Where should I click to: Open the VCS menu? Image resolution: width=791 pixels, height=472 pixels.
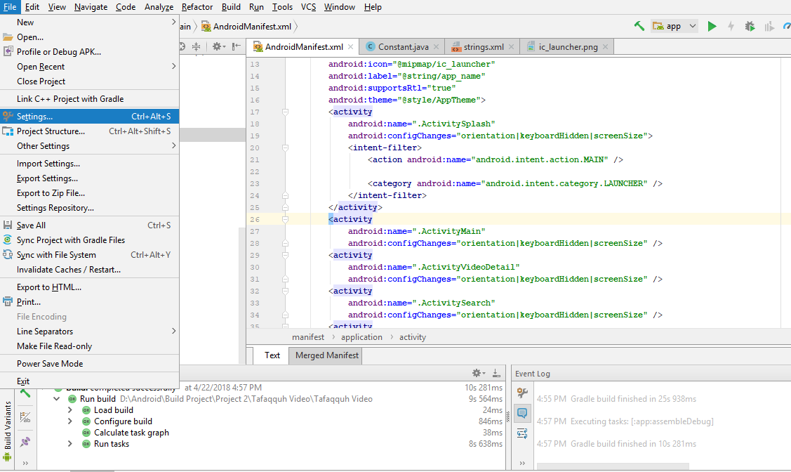click(x=308, y=7)
